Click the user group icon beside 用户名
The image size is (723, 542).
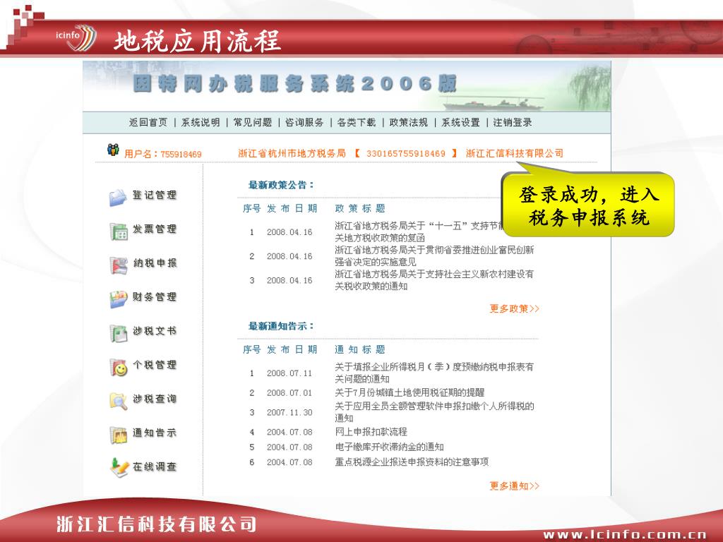click(113, 150)
